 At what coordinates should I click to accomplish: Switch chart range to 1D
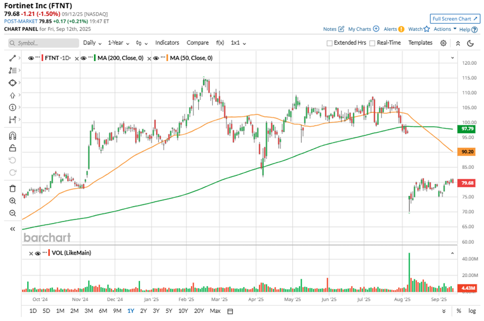click(33, 311)
